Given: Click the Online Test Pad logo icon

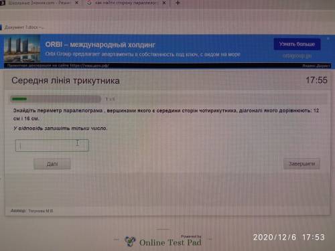Looking at the screenshot, I should (x=130, y=242).
